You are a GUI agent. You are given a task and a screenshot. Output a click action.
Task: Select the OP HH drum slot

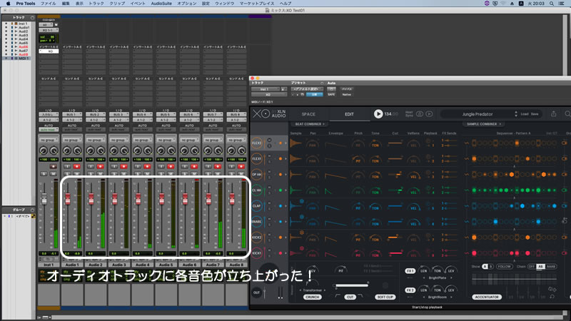tap(257, 174)
